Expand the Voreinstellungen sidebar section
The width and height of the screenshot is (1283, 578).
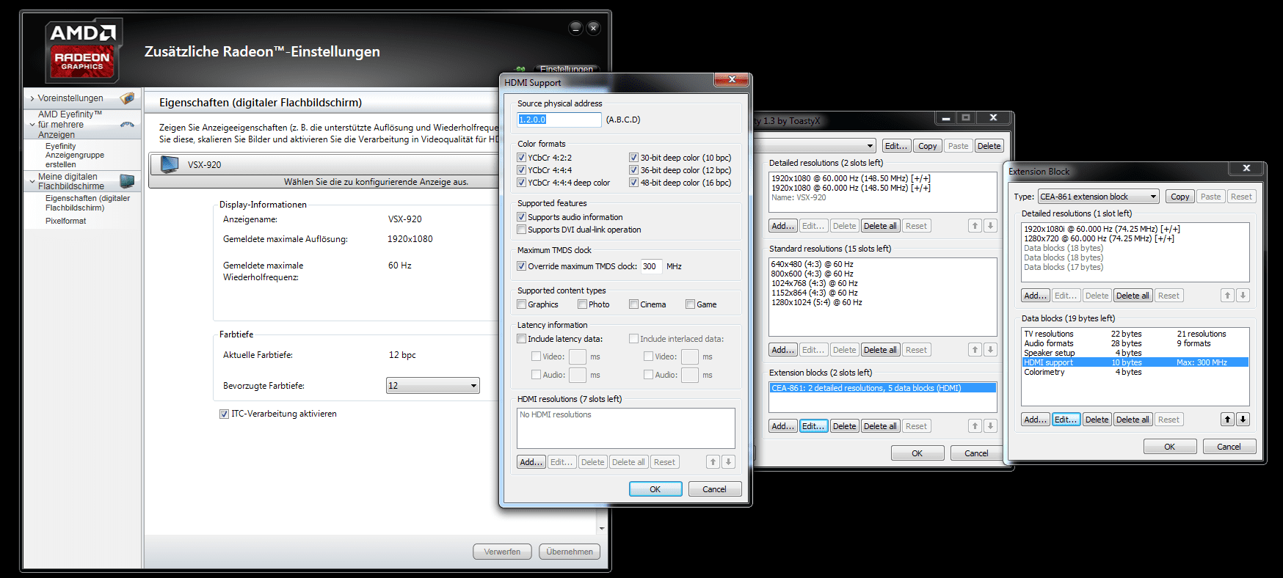pyautogui.click(x=32, y=98)
